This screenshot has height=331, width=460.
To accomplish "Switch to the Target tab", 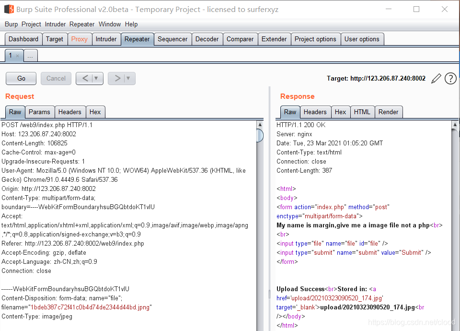I will click(x=55, y=39).
